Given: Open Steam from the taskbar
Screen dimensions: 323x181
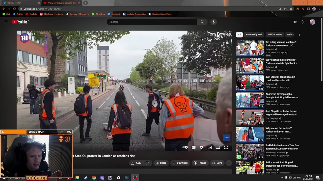Looking at the screenshot, I should coord(86,178).
